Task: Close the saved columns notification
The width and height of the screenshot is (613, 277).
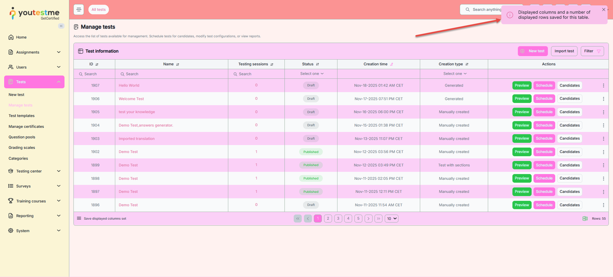Action: coord(603,10)
